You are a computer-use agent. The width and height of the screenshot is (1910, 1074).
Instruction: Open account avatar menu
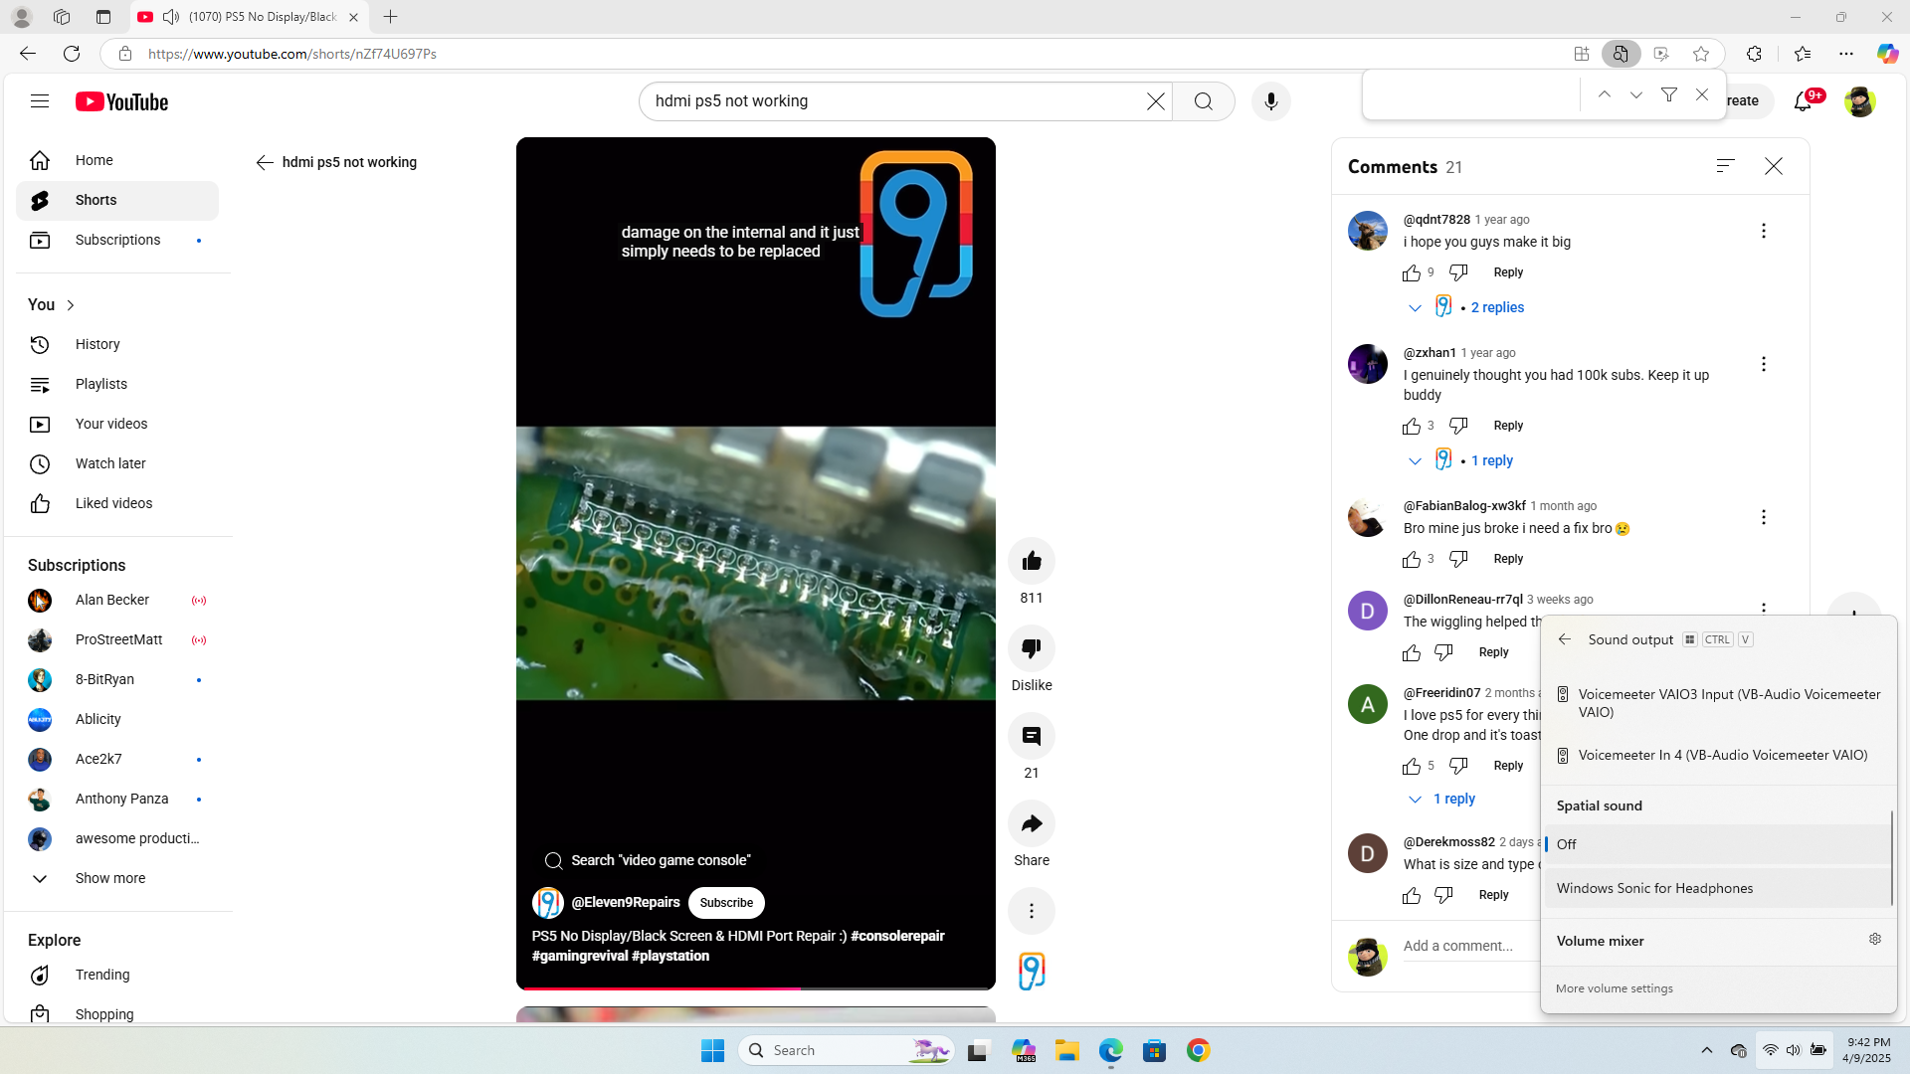click(x=1859, y=101)
